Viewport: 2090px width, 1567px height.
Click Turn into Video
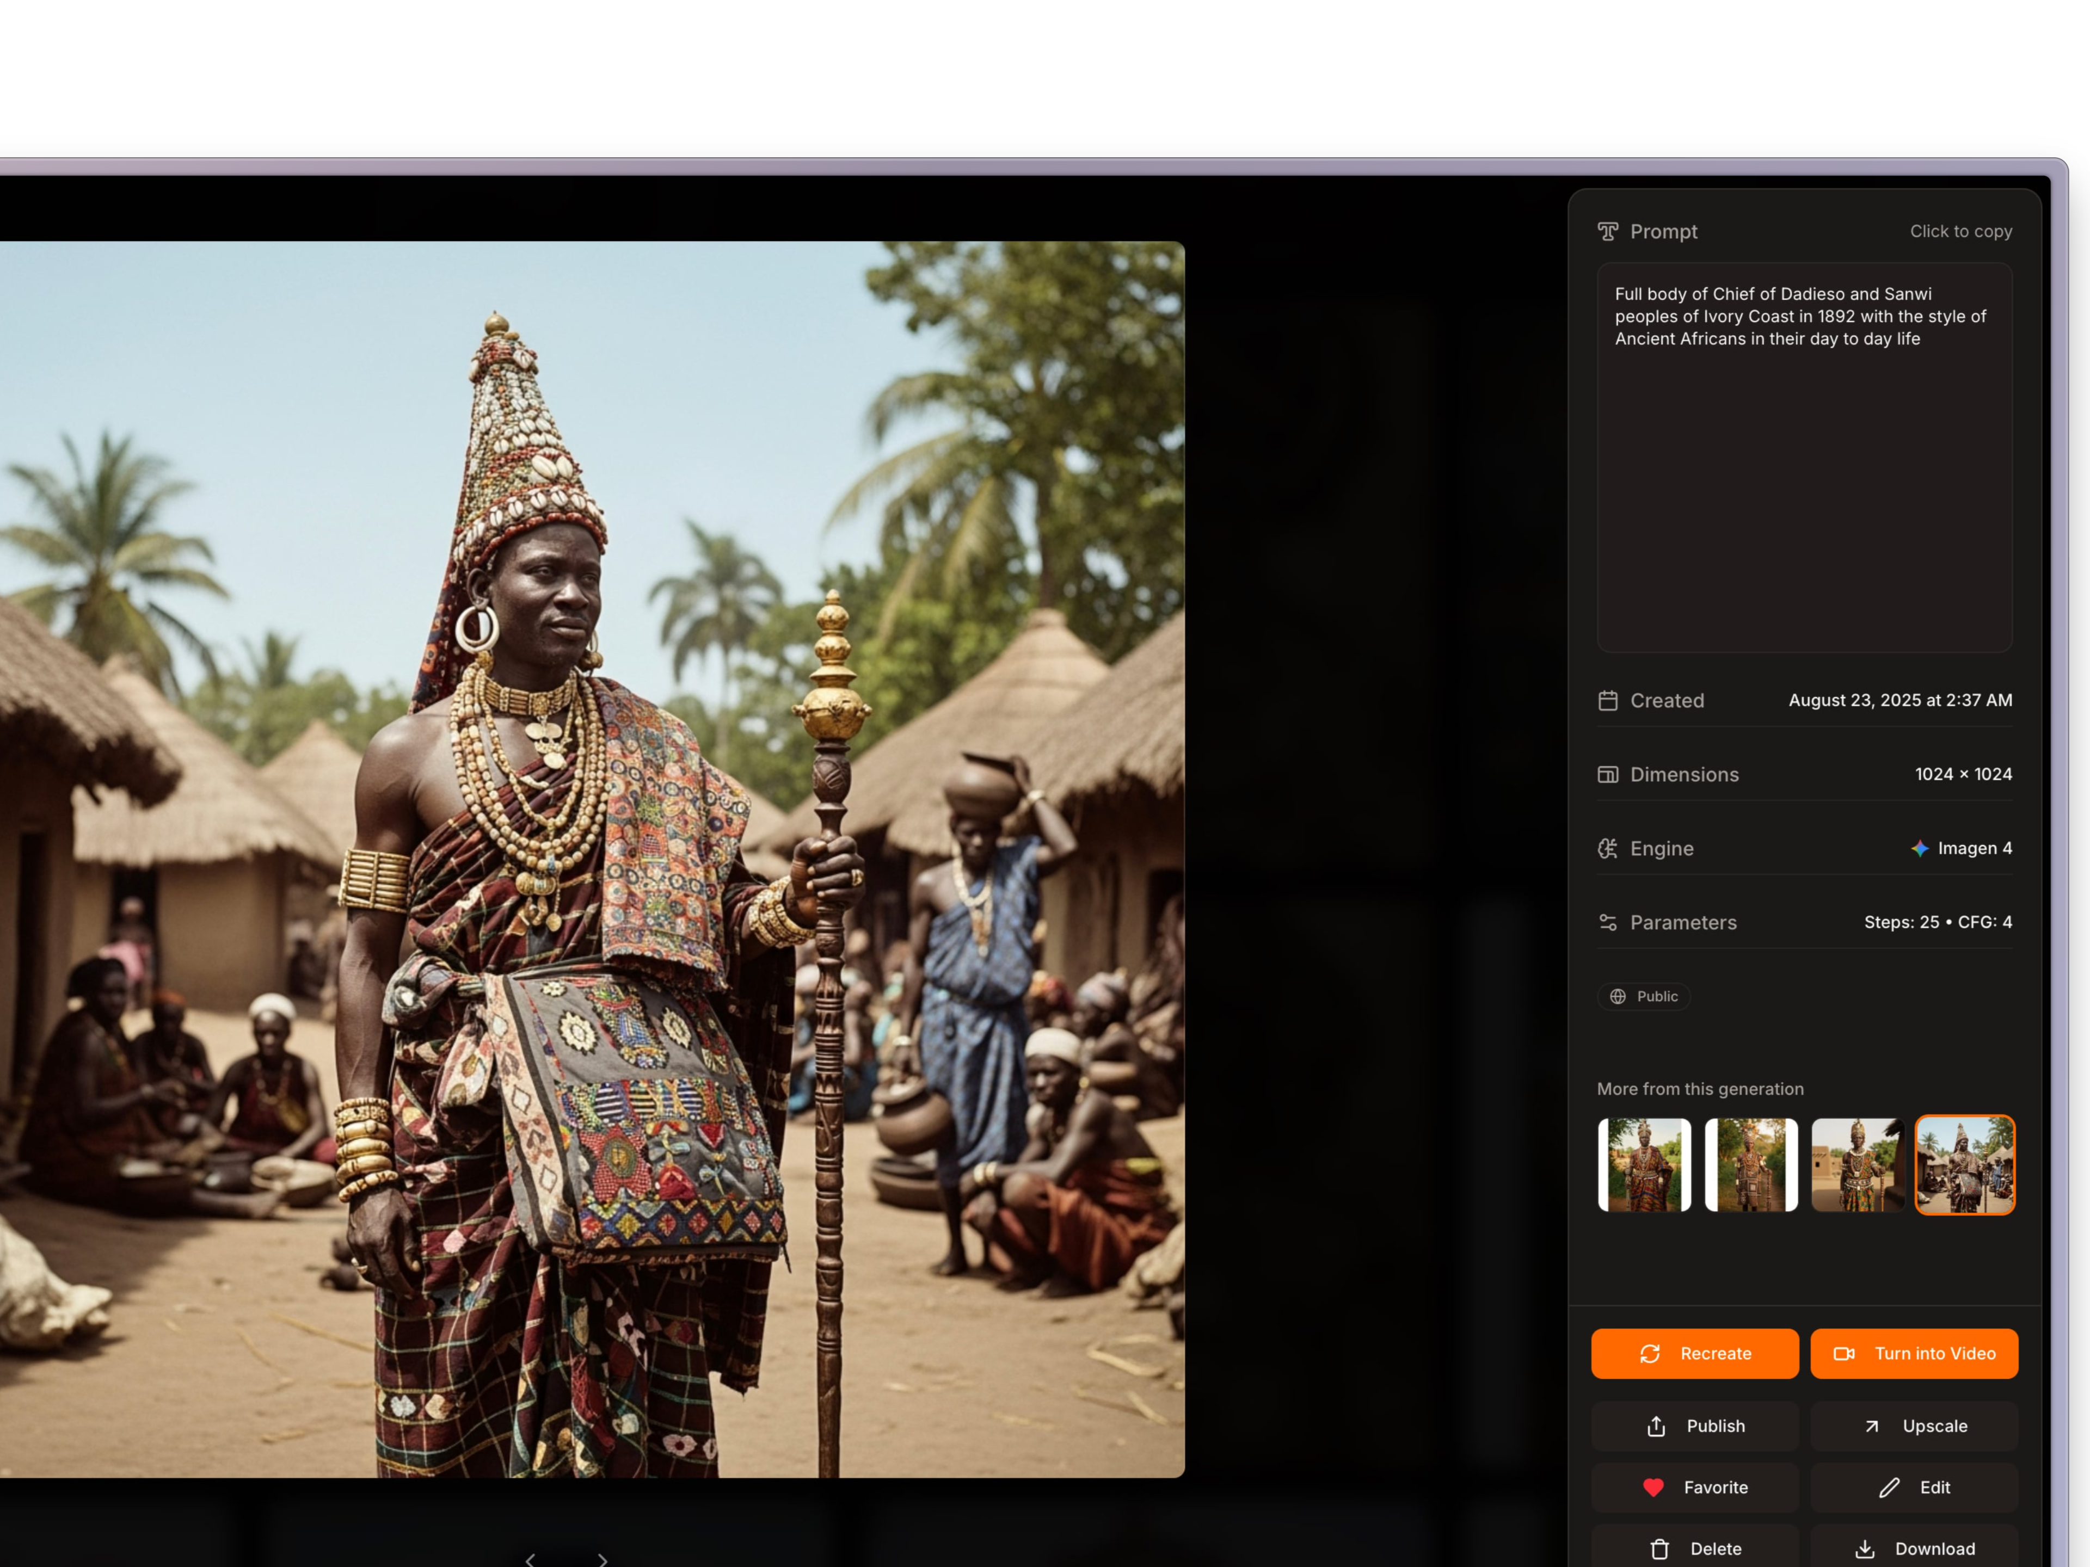click(1914, 1354)
